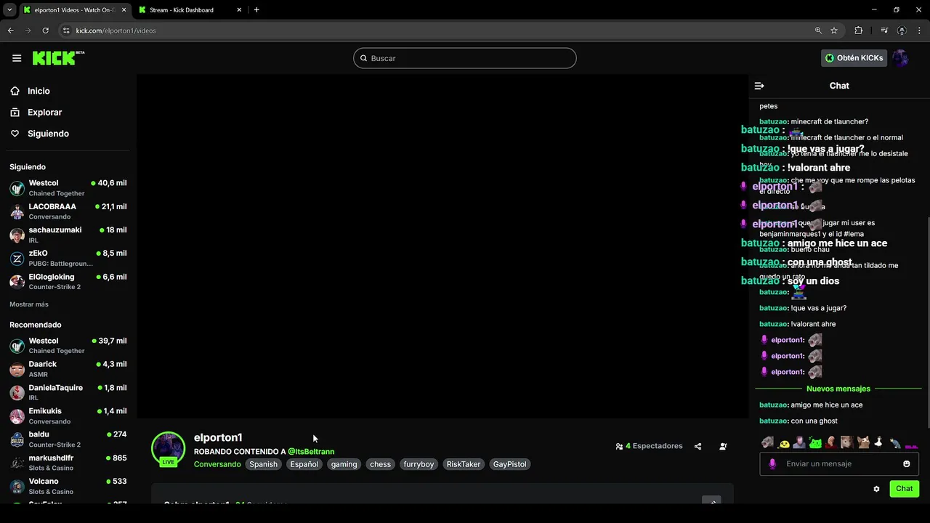Open chat settings gear icon
The image size is (930, 523).
pyautogui.click(x=876, y=489)
